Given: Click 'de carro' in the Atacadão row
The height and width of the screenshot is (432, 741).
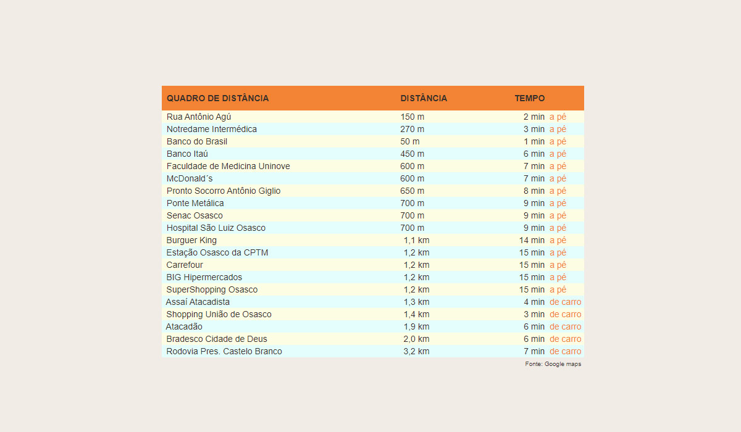Looking at the screenshot, I should (x=566, y=326).
